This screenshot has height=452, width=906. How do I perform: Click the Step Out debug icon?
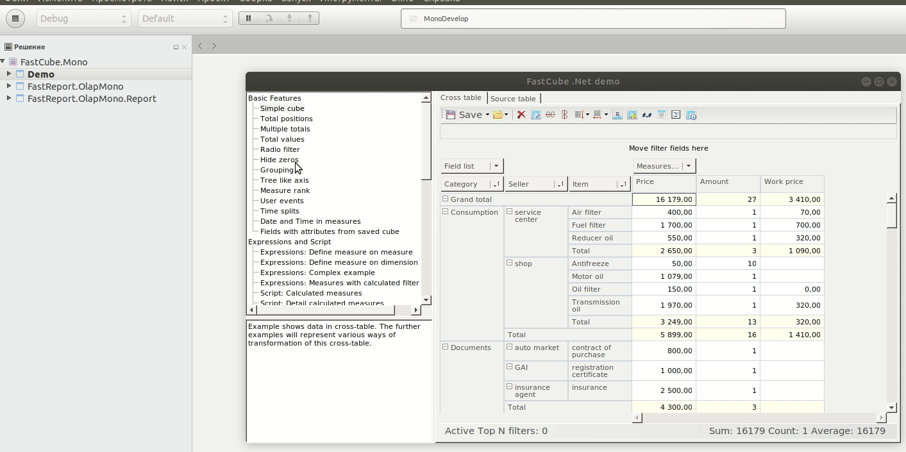coord(310,19)
